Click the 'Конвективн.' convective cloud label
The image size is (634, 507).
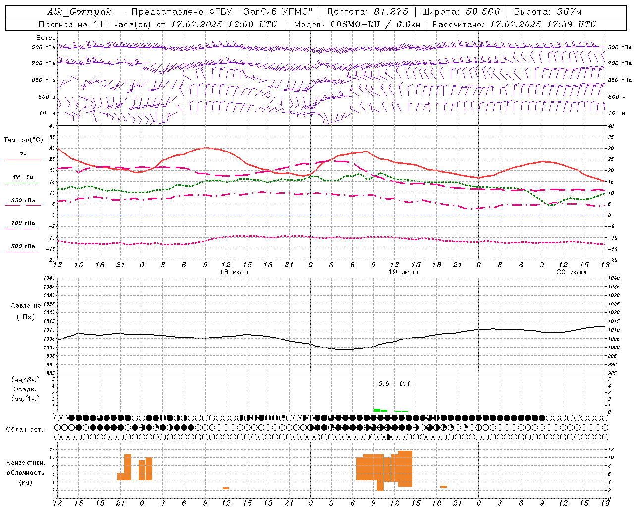26,463
